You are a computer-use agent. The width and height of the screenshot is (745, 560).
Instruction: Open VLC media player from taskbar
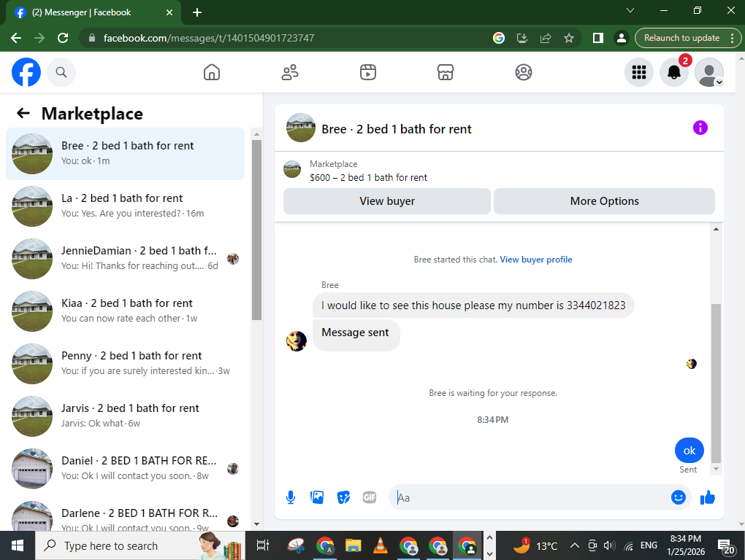[380, 545]
